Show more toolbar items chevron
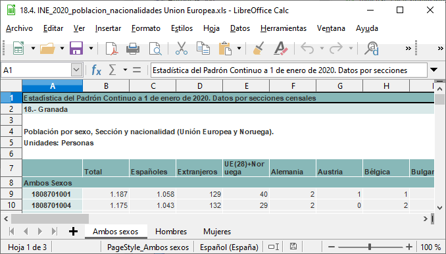The height and width of the screenshot is (254, 446). point(408,48)
